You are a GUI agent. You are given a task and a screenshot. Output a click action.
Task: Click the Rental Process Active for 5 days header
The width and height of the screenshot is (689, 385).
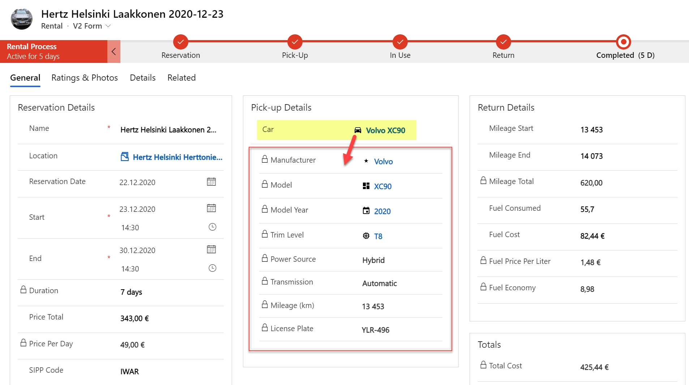pyautogui.click(x=54, y=51)
